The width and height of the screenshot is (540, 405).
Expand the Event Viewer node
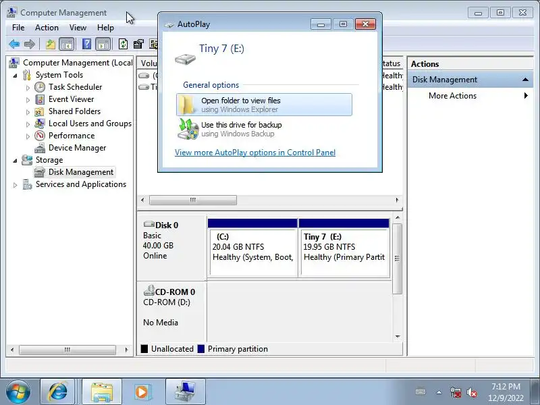tap(28, 100)
